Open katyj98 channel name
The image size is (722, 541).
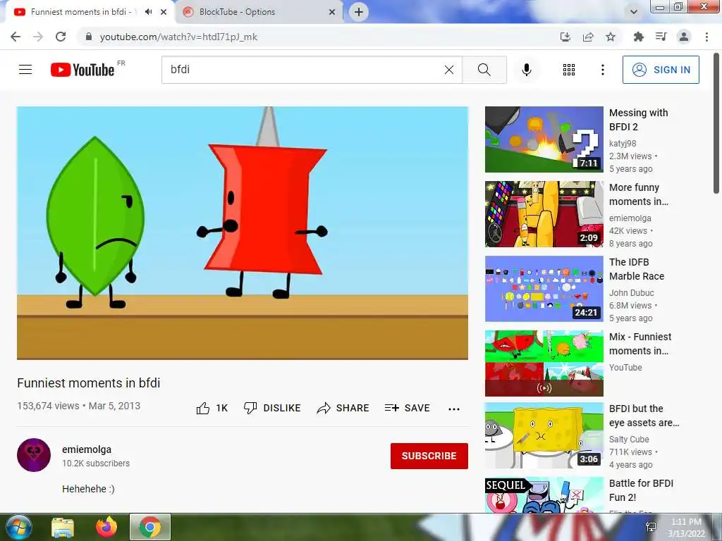pyautogui.click(x=623, y=144)
